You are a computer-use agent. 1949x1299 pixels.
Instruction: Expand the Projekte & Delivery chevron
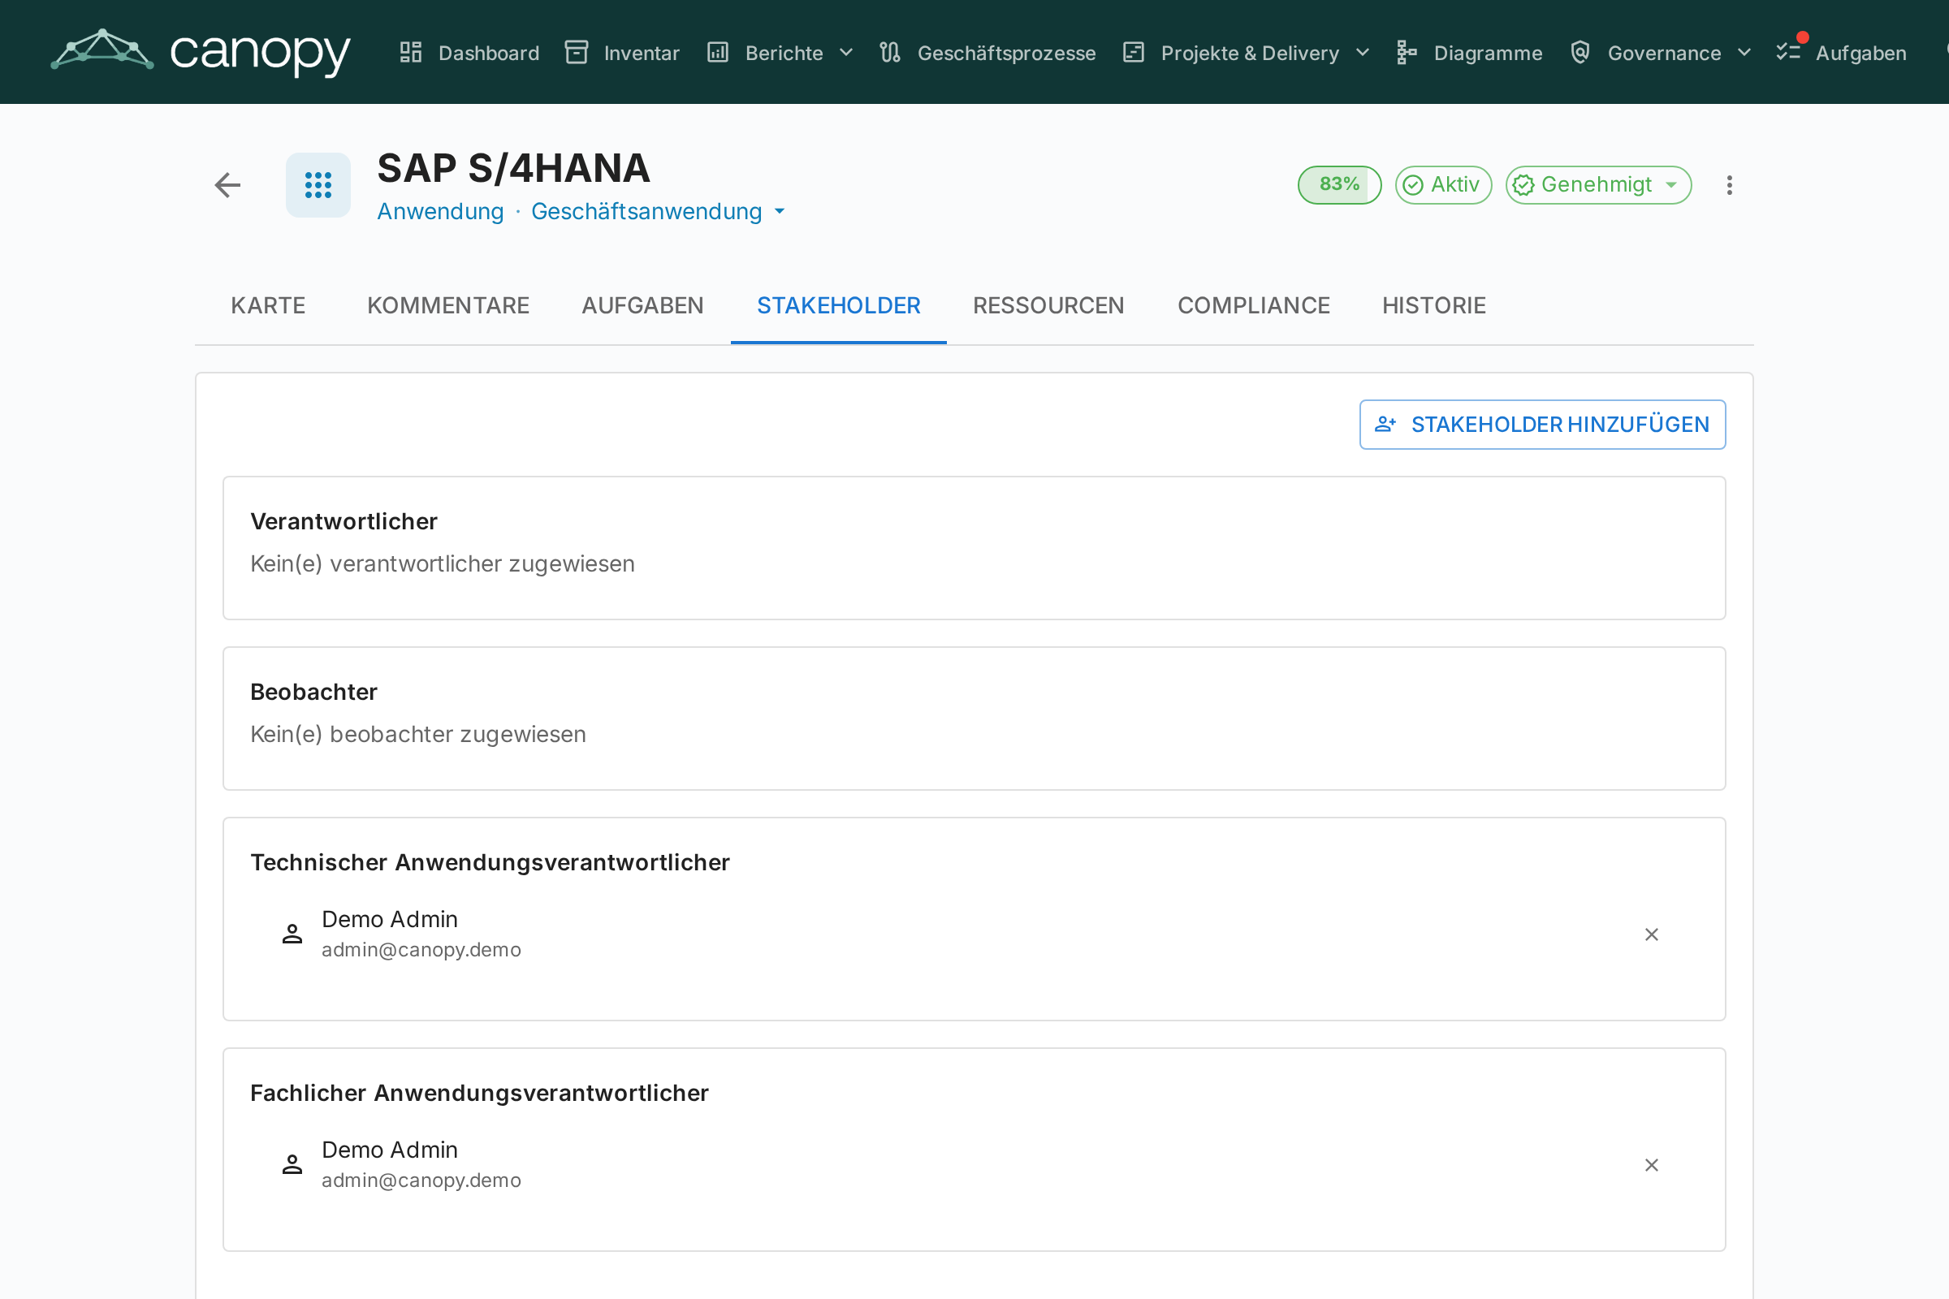[x=1363, y=53]
